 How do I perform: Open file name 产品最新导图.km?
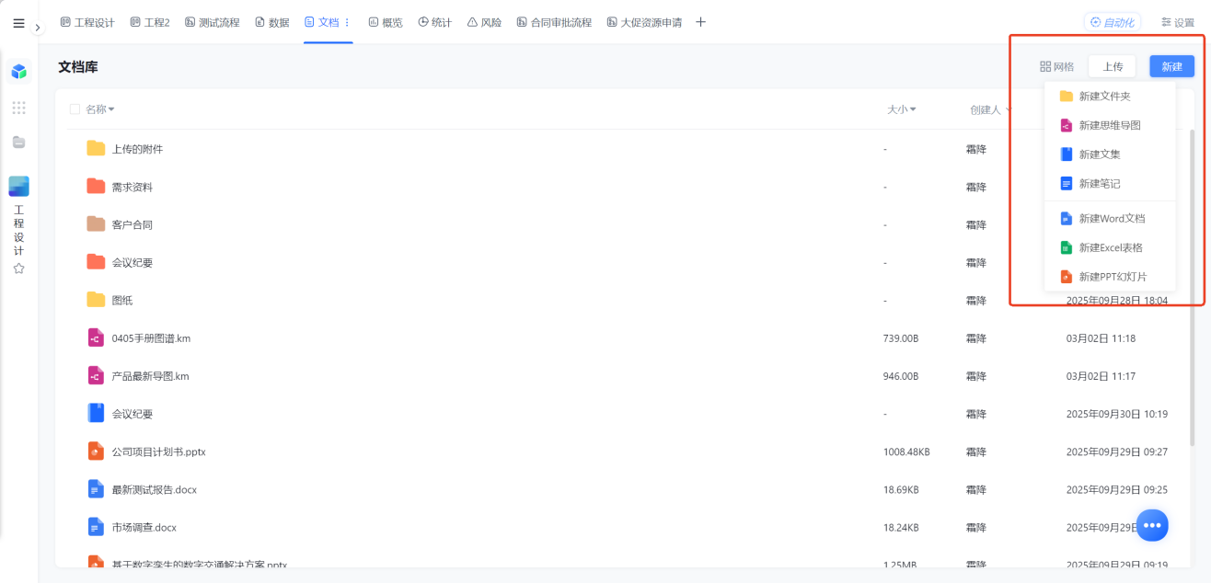click(x=150, y=375)
